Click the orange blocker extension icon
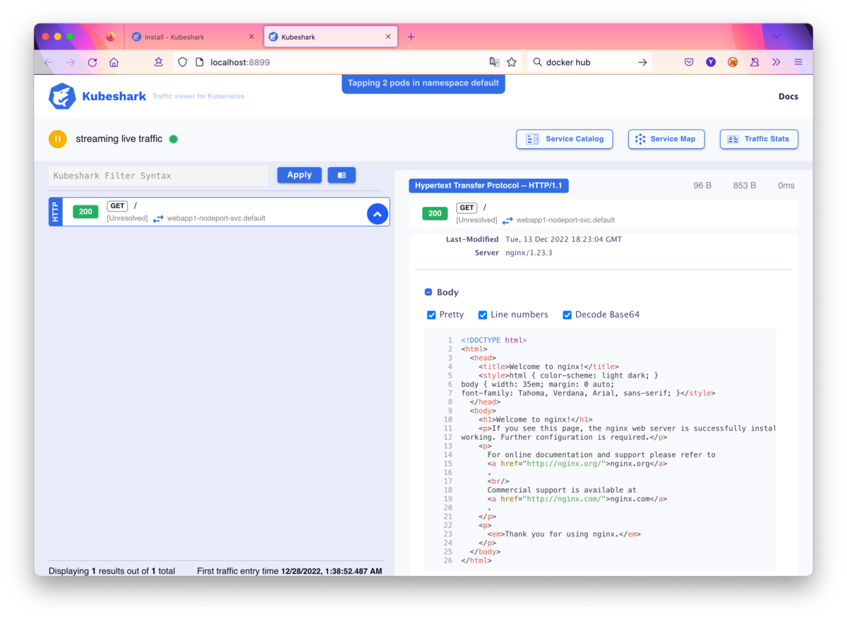Image resolution: width=847 pixels, height=621 pixels. coord(733,62)
